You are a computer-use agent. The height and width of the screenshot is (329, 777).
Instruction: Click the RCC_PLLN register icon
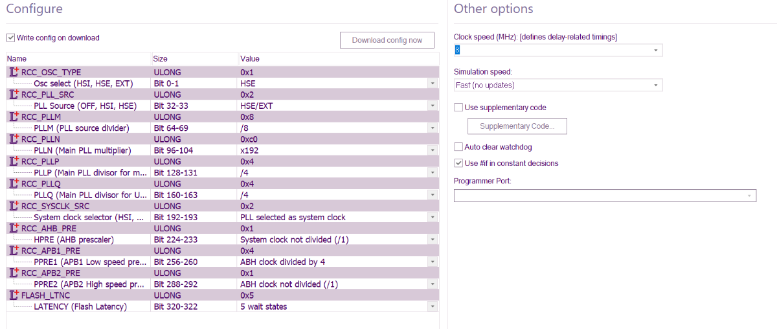(x=14, y=139)
